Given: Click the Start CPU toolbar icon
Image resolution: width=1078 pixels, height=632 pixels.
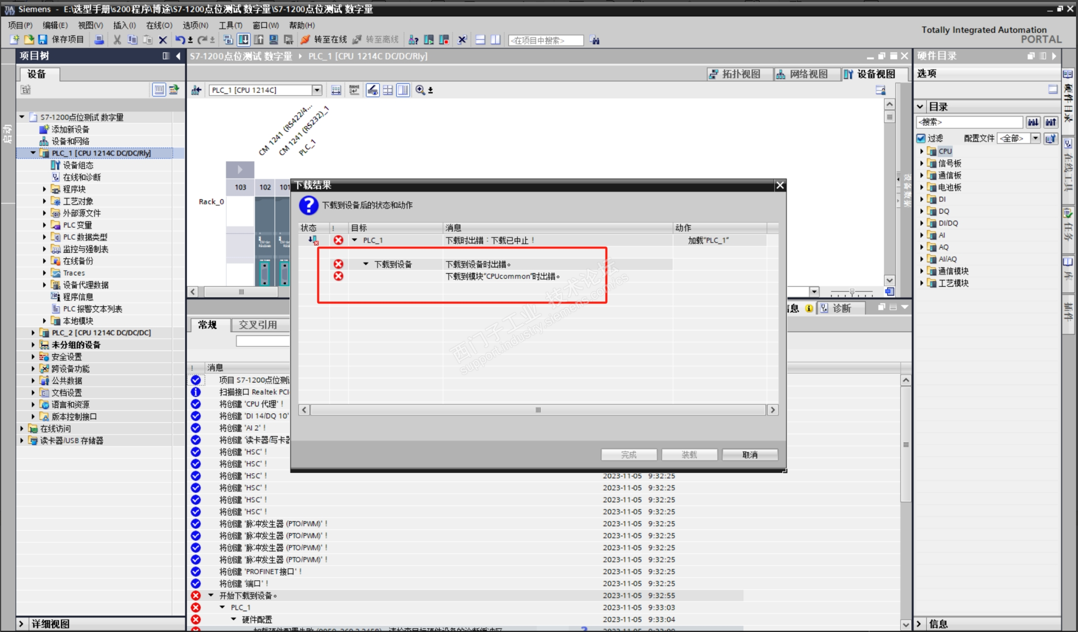Looking at the screenshot, I should (x=429, y=40).
